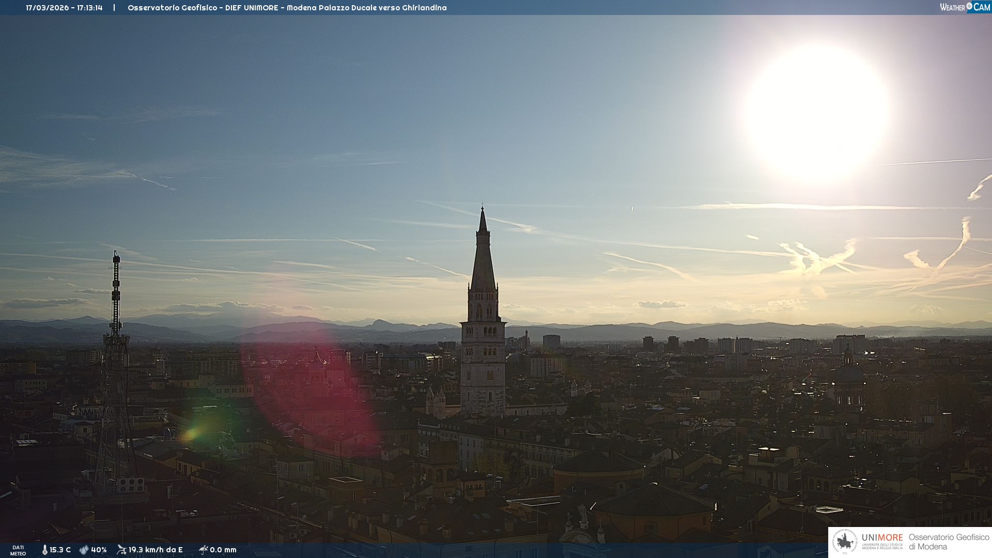Click the rain umbrella precipitation icon
The height and width of the screenshot is (558, 992).
pos(203,550)
